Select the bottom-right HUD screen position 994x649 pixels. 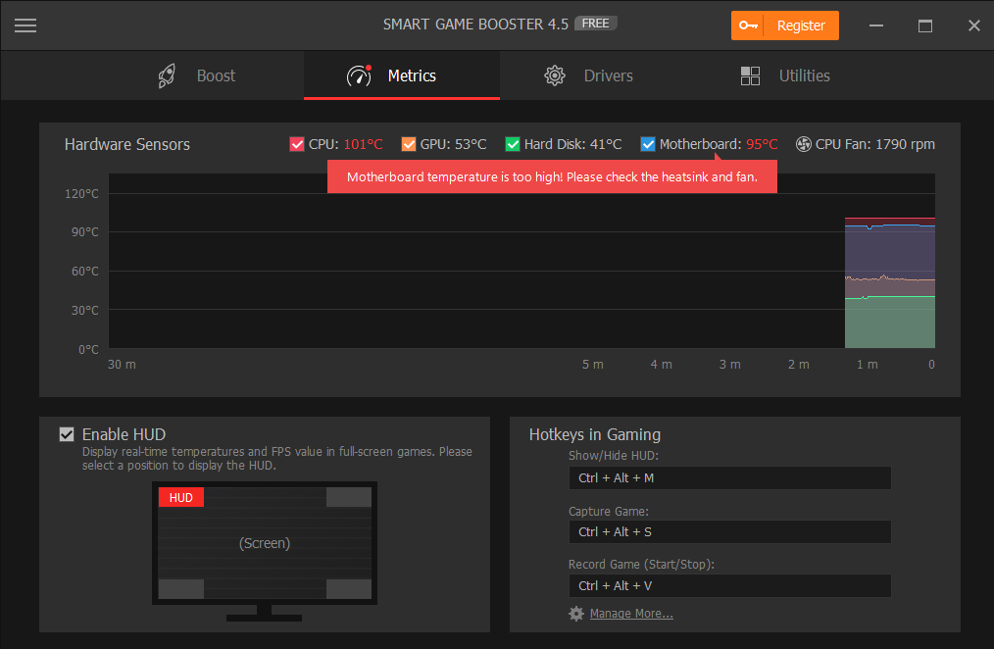348,588
